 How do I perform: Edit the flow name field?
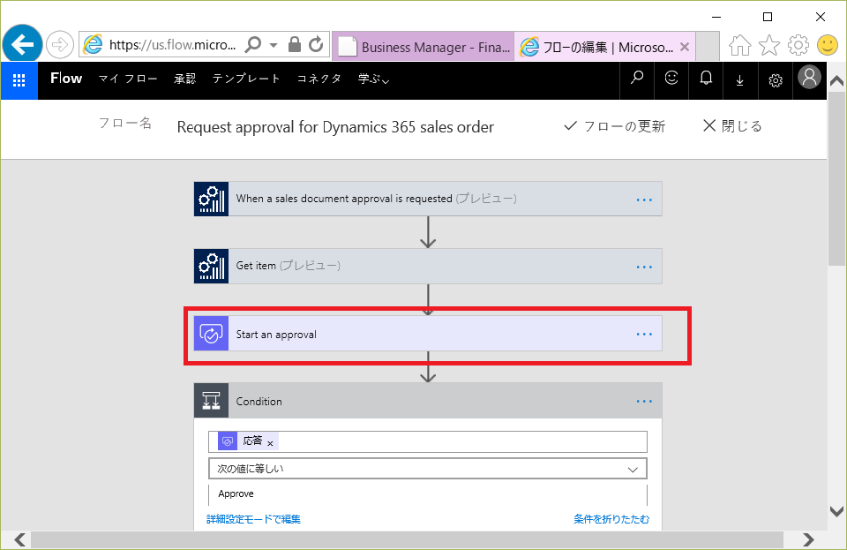(x=335, y=127)
